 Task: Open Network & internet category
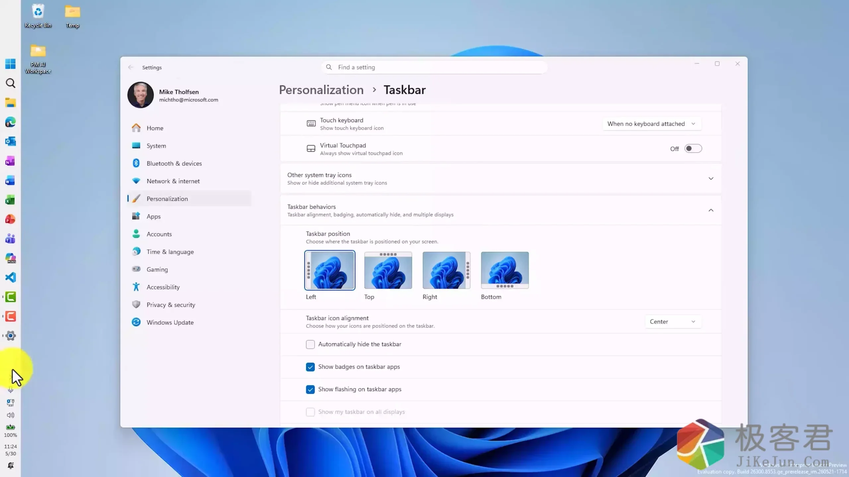click(189, 181)
